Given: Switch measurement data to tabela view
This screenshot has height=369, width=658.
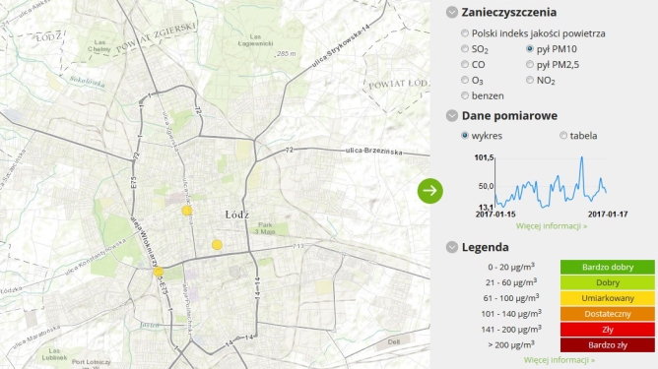Looking at the screenshot, I should tap(563, 136).
